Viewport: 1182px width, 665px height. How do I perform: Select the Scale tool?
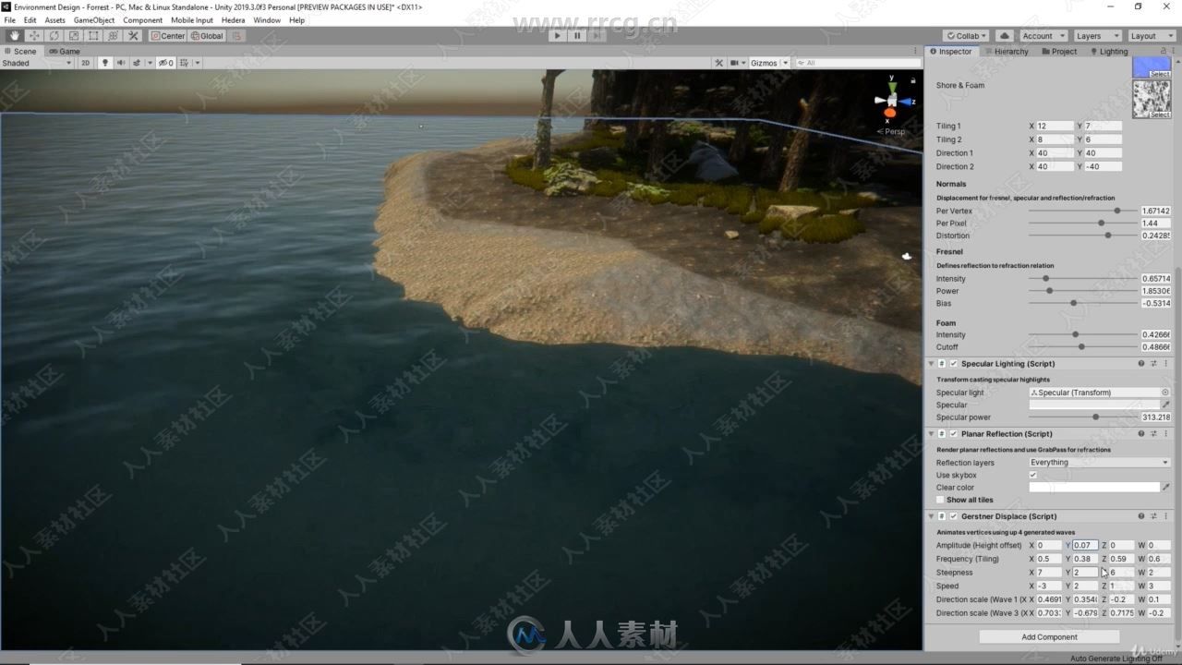[74, 36]
